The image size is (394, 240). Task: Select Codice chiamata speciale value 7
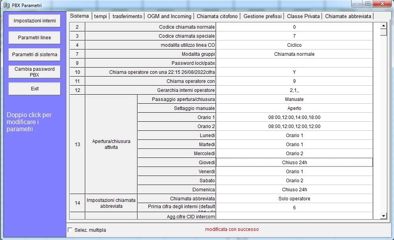pos(294,36)
